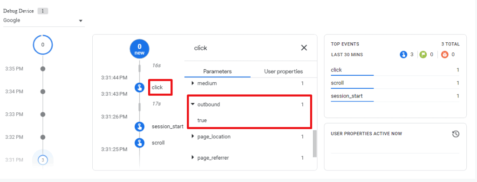477x182 pixels.
Task: Close the click event details panel
Action: tap(304, 48)
